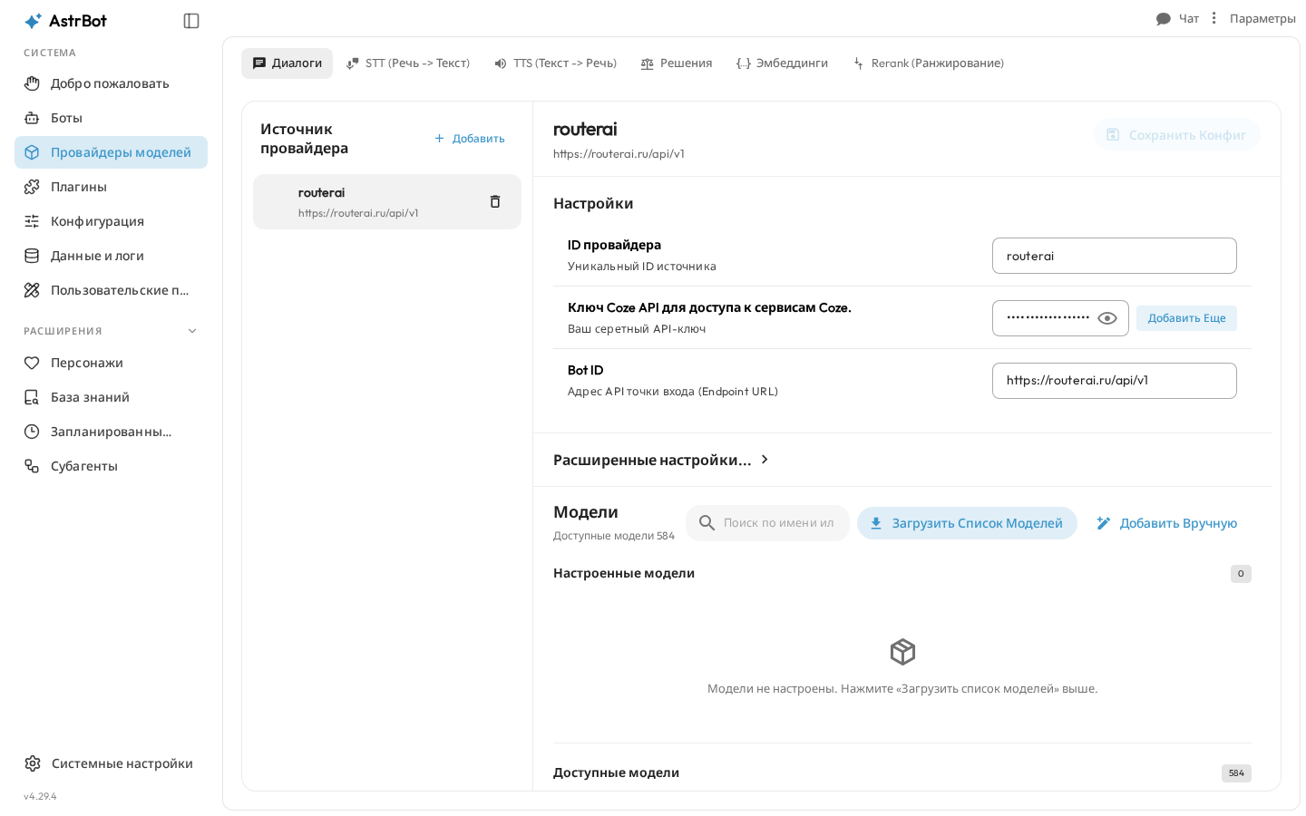This screenshot has height=816, width=1306.
Task: Collapse the РАСШИРЕНИЯ sidebar section
Action: pyautogui.click(x=192, y=331)
